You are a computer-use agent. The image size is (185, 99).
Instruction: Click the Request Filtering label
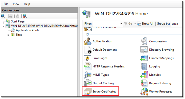point(160,83)
